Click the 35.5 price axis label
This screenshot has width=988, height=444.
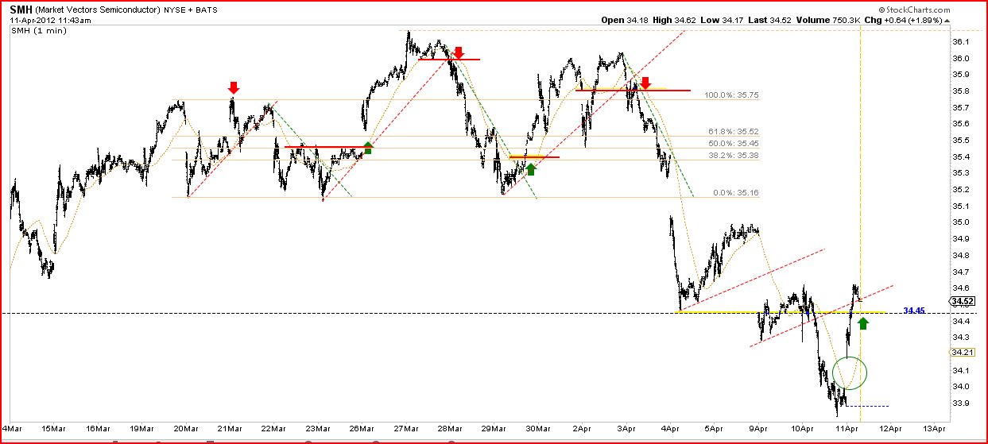tap(959, 141)
